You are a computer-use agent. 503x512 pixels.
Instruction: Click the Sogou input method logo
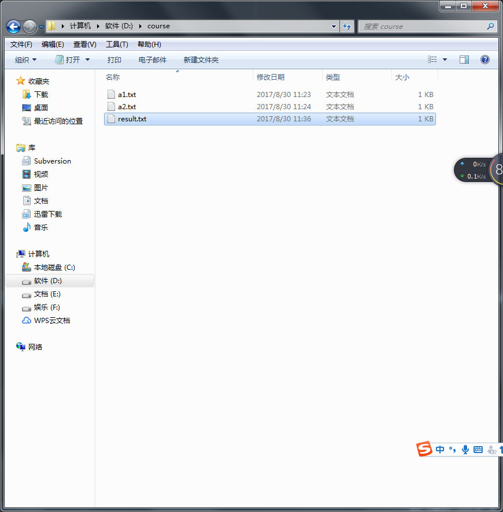424,449
